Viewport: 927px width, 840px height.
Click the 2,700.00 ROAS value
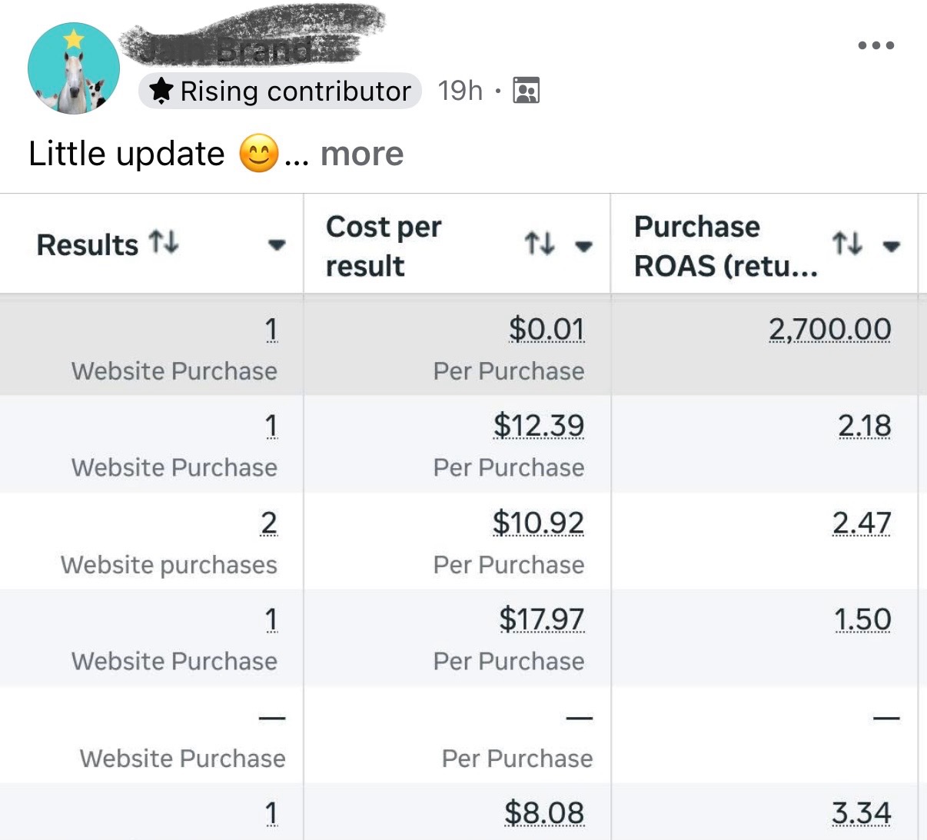pyautogui.click(x=829, y=330)
